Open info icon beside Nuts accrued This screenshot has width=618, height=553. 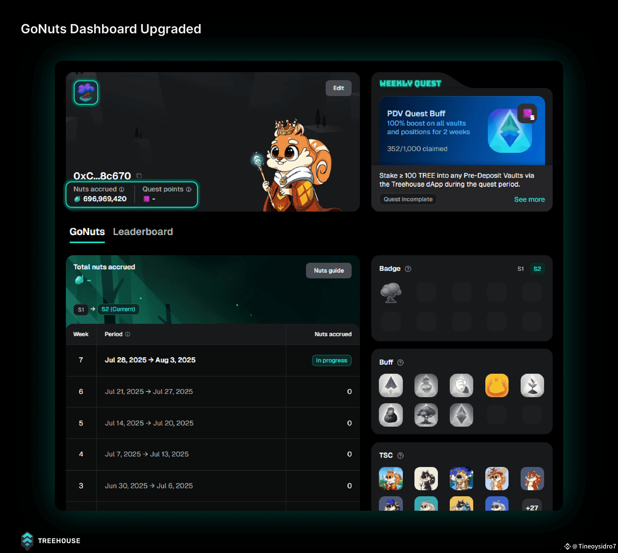[x=122, y=189]
